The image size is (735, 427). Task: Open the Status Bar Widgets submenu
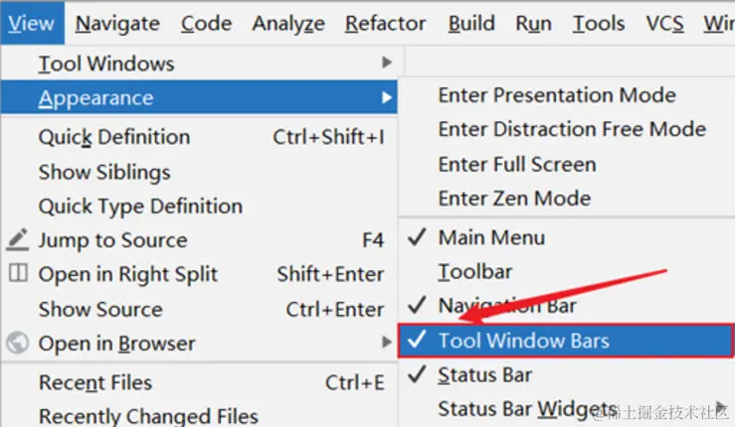pos(527,409)
